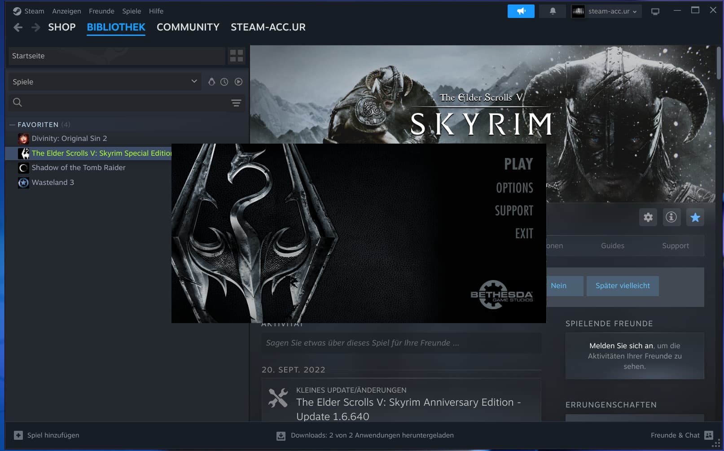Toggle sort by recent activity clock icon
Viewport: 724px width, 451px height.
click(x=224, y=82)
